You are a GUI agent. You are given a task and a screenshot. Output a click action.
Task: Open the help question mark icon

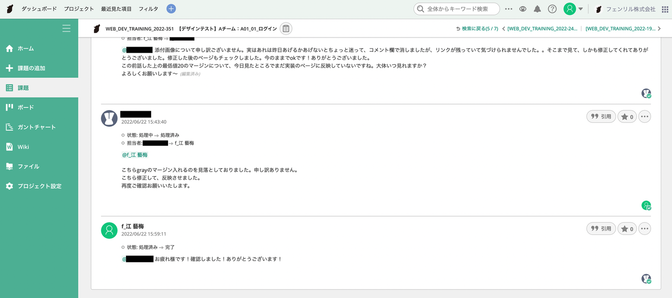point(553,9)
